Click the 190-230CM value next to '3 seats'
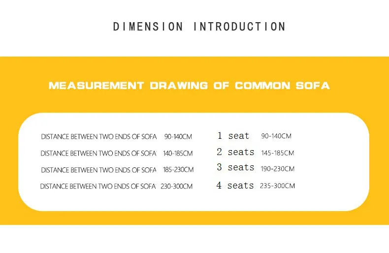Image resolution: width=389 pixels, height=253 pixels. [277, 169]
